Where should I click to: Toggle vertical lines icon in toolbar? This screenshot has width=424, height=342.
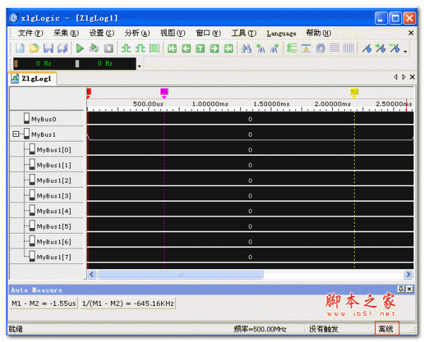[x=348, y=49]
